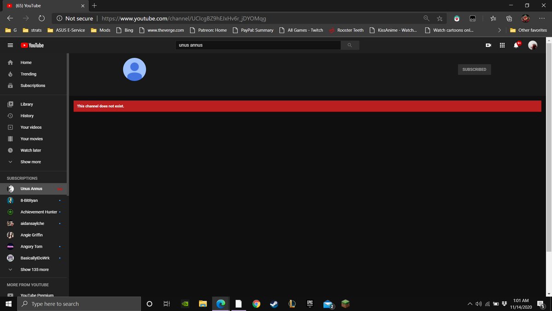Click the zoom-out magnifier in address bar
The width and height of the screenshot is (552, 311).
(426, 18)
